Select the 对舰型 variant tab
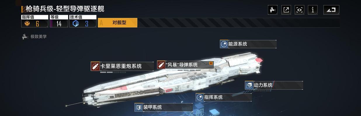 [118, 23]
